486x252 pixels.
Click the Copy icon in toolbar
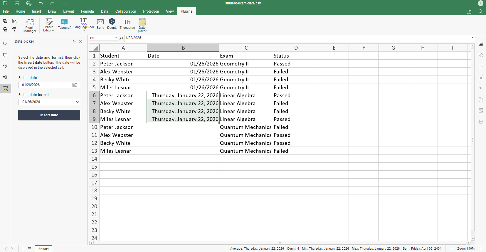point(5,21)
